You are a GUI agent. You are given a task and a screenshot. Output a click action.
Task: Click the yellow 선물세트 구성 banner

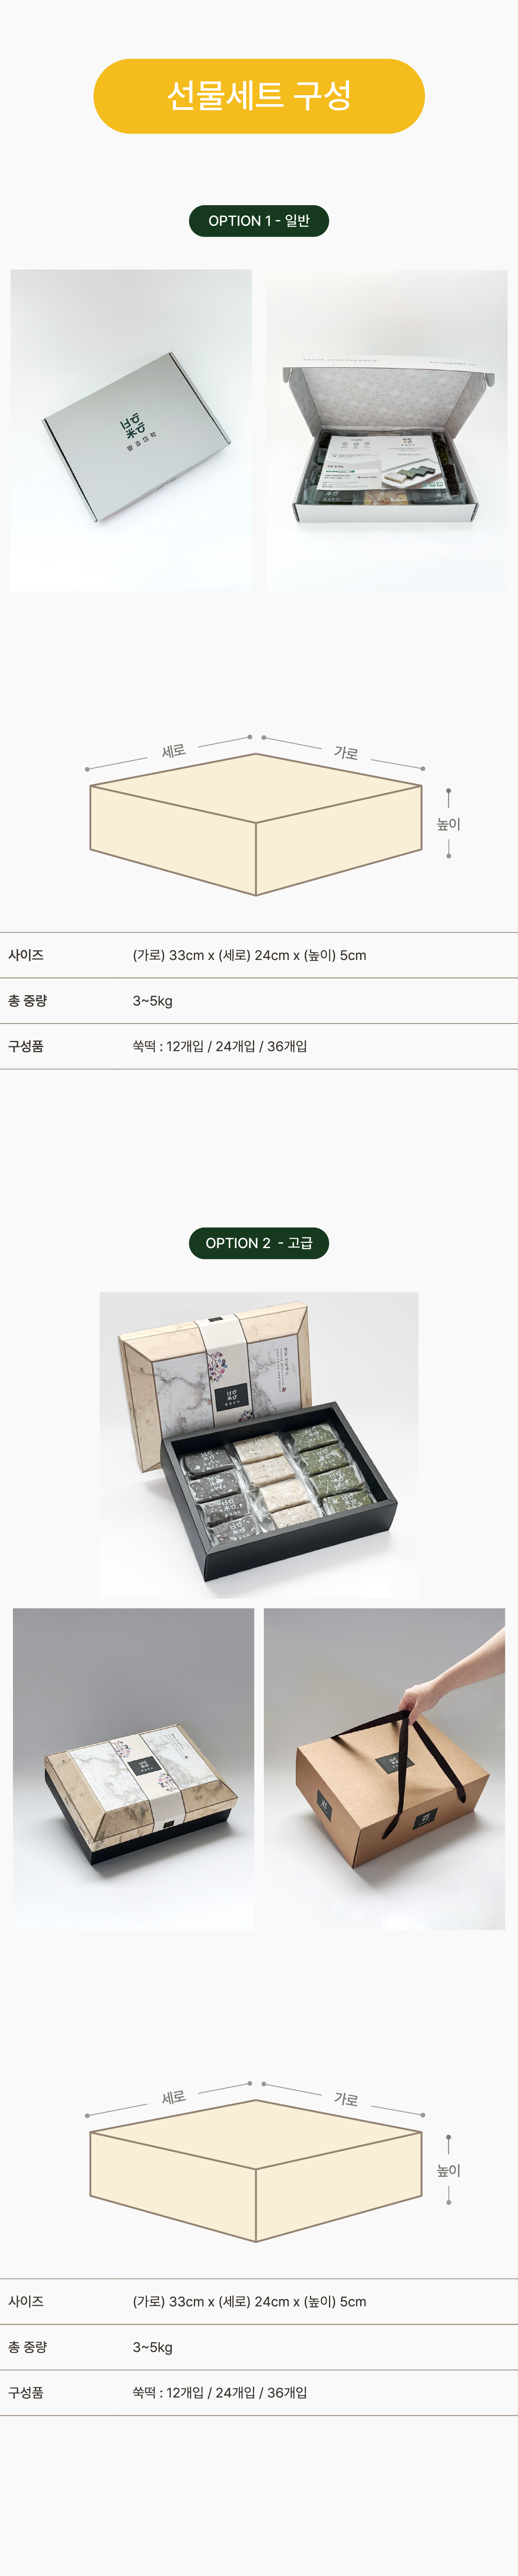259,96
